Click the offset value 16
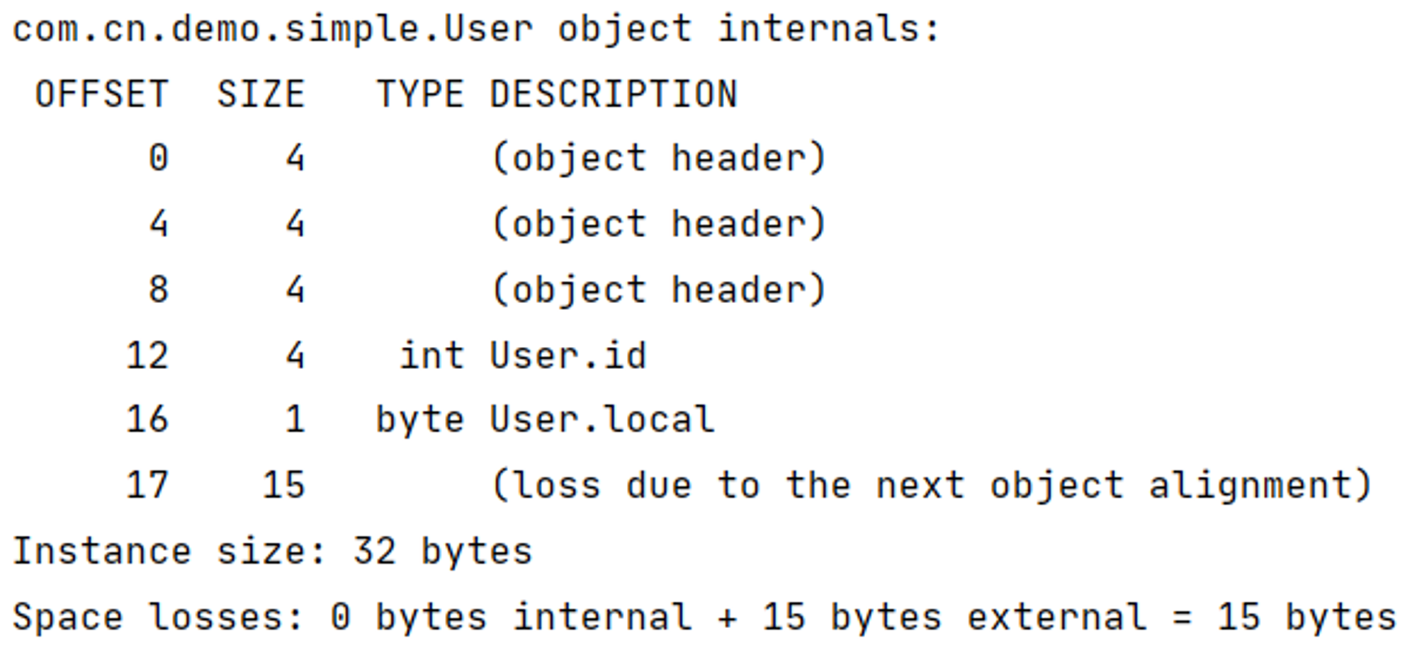The image size is (1417, 650). tap(147, 419)
